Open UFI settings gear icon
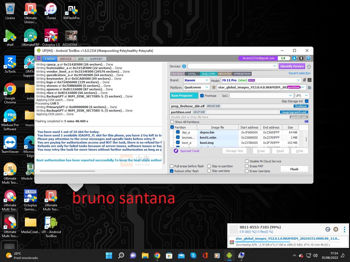The height and width of the screenshot is (262, 350). tap(308, 58)
